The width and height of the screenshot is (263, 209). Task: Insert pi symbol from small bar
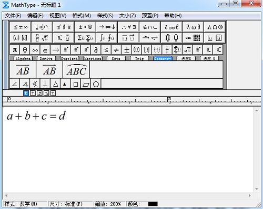coord(15,50)
